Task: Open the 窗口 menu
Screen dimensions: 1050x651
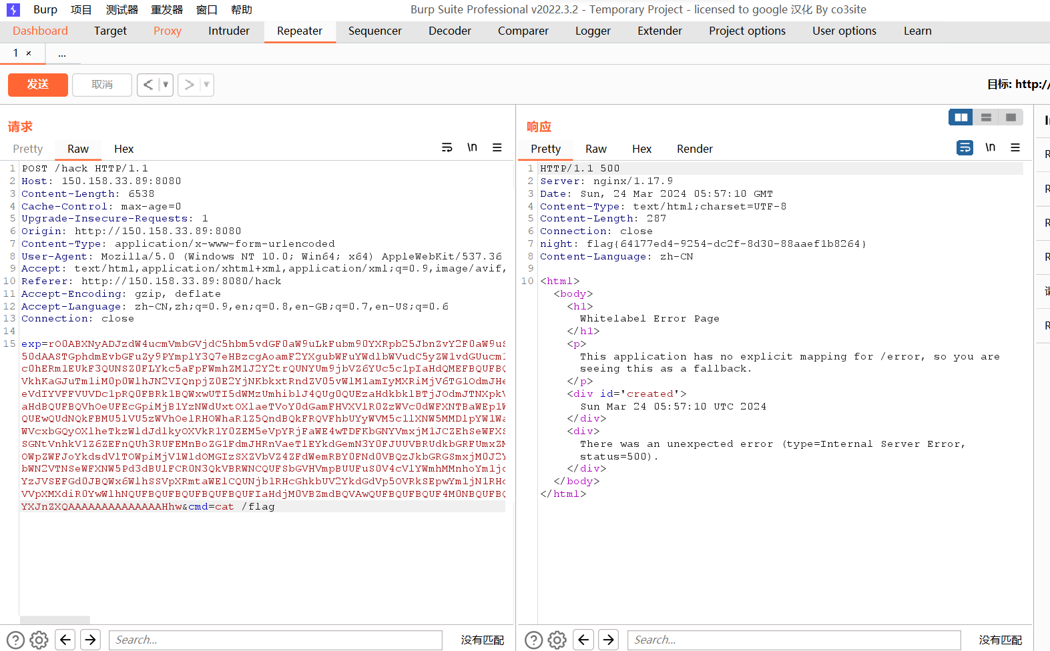Action: (207, 10)
